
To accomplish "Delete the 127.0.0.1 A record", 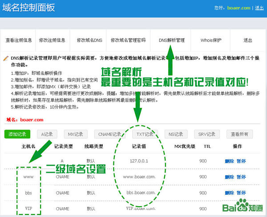I will pos(229,161).
